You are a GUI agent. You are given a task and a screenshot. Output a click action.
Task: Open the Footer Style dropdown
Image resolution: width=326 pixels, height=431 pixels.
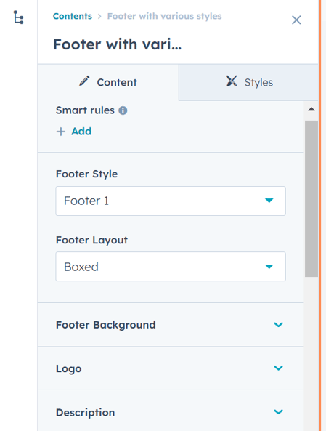pyautogui.click(x=171, y=201)
